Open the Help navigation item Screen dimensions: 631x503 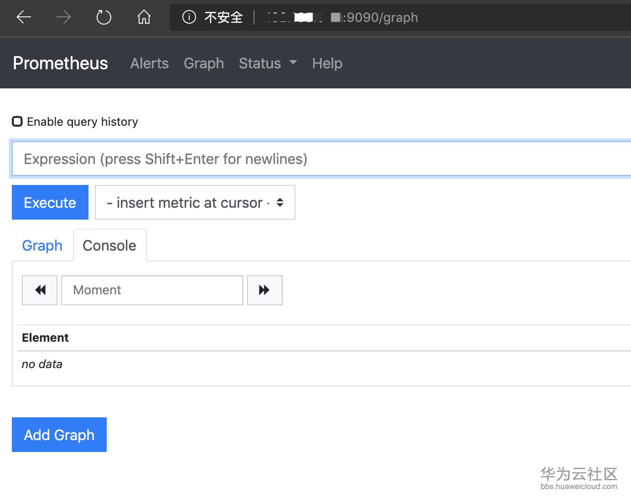327,63
